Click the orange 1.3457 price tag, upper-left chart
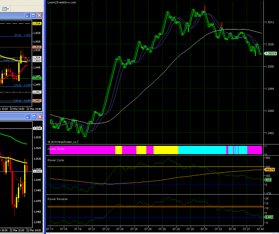The width and height of the screenshot is (279, 234). [37, 101]
